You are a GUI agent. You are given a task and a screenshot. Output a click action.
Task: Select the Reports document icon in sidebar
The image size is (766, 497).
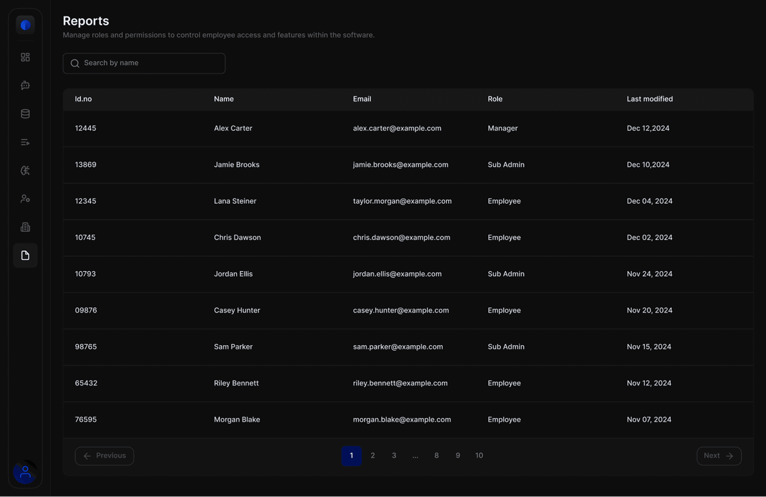tap(25, 255)
